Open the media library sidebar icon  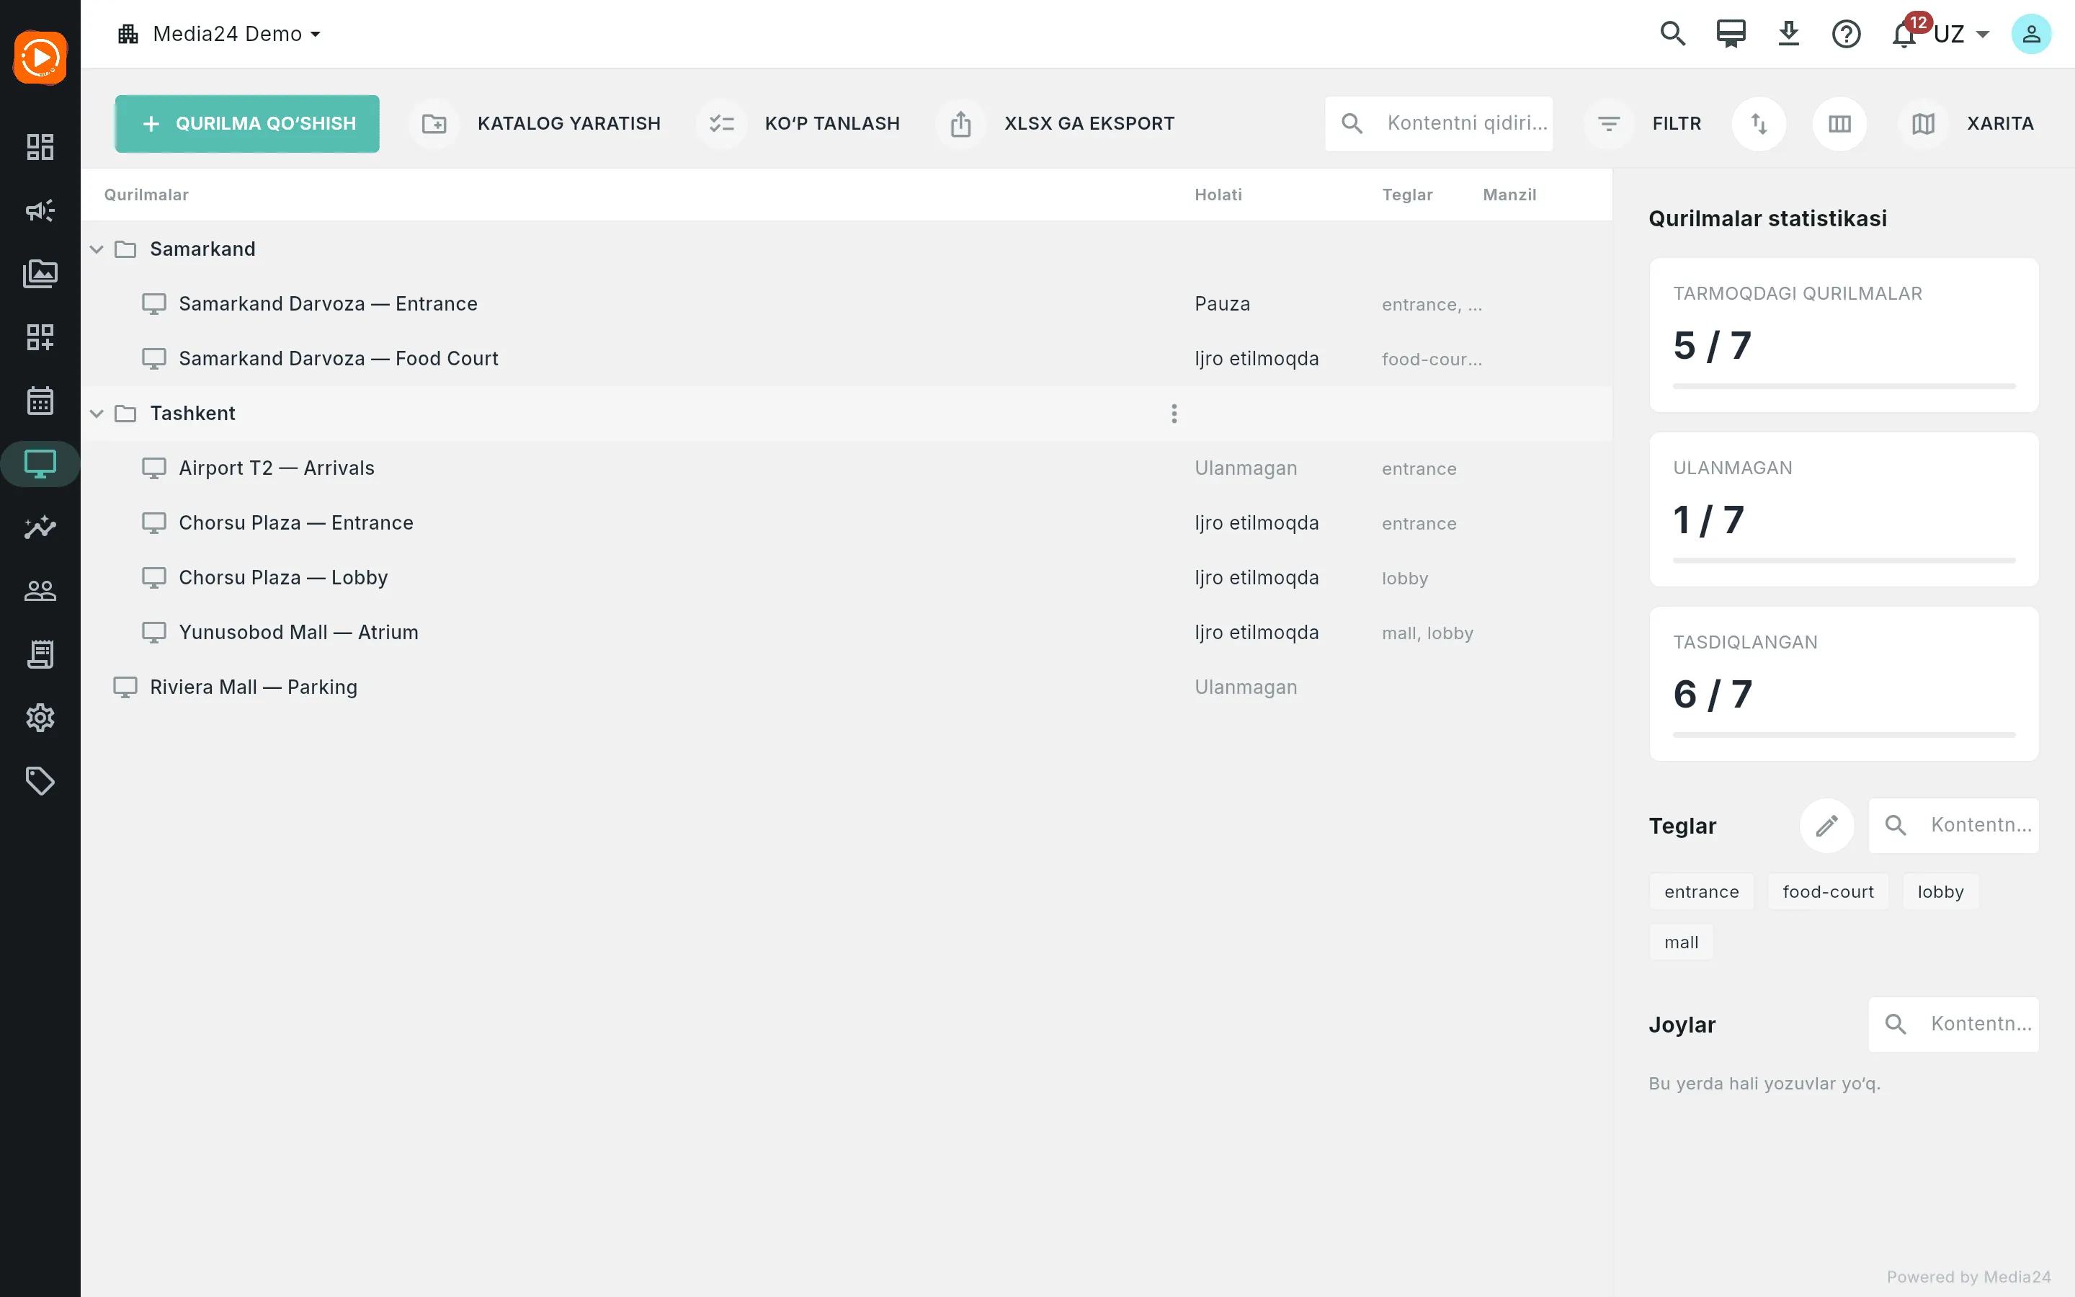40,274
